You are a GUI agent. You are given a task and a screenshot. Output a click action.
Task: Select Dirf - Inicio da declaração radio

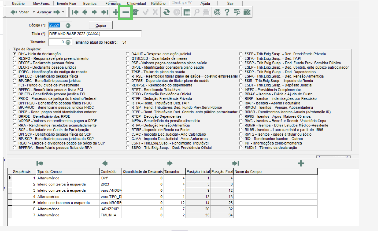15,54
